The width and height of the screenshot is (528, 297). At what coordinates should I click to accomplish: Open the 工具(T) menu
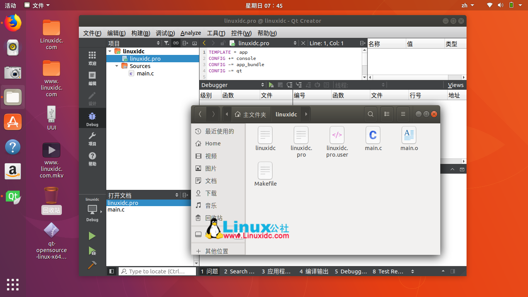[216, 33]
